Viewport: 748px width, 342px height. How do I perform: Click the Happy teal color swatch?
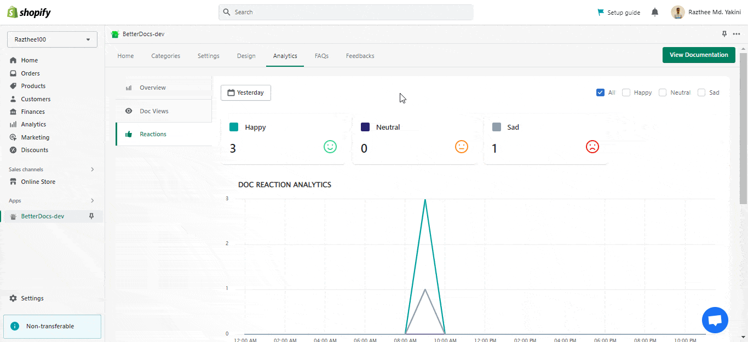click(234, 127)
